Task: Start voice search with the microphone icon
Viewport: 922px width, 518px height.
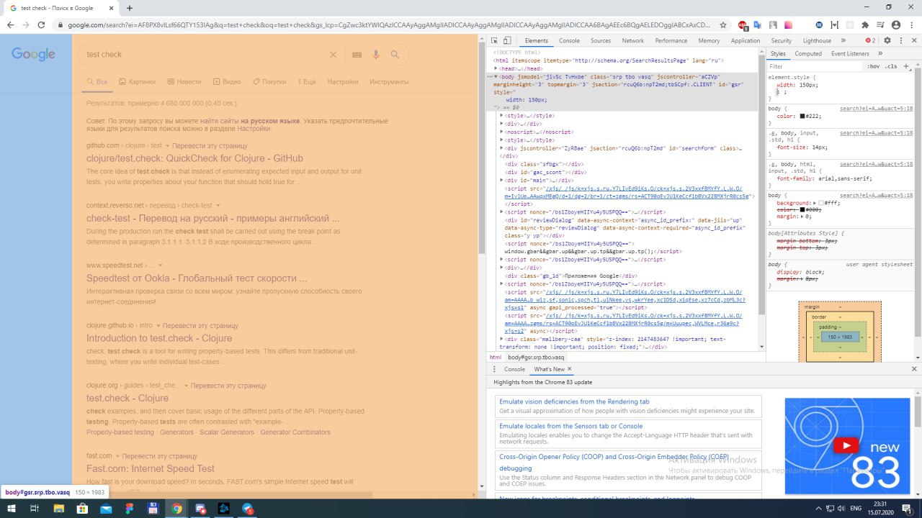Action: coord(376,55)
